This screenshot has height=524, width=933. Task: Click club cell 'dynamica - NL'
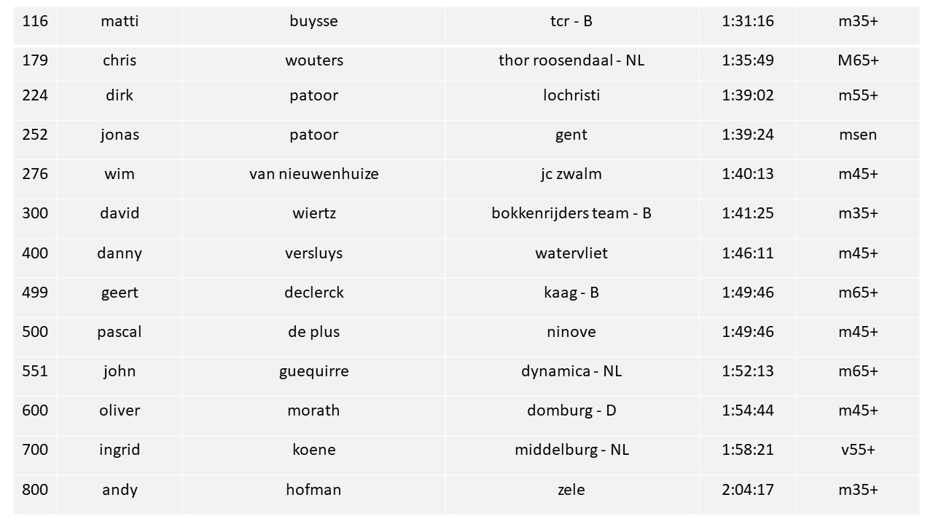tap(571, 371)
